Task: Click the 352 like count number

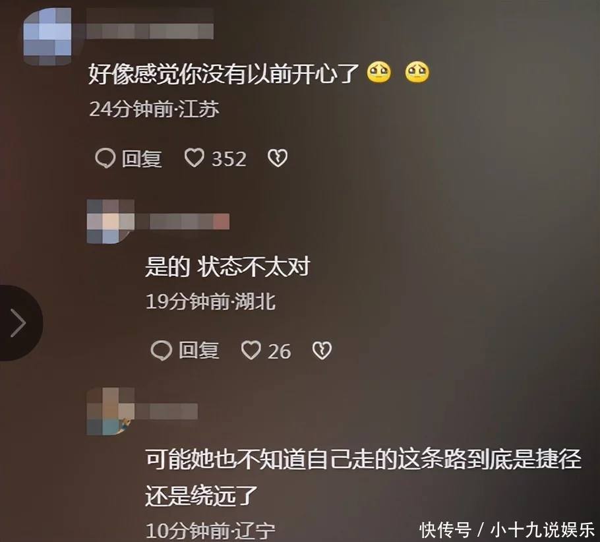Action: tap(229, 158)
